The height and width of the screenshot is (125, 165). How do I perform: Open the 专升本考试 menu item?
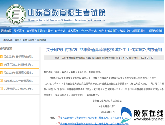(105, 31)
